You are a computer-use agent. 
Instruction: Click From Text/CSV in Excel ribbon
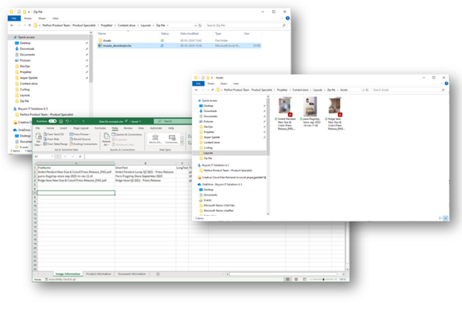(54, 134)
